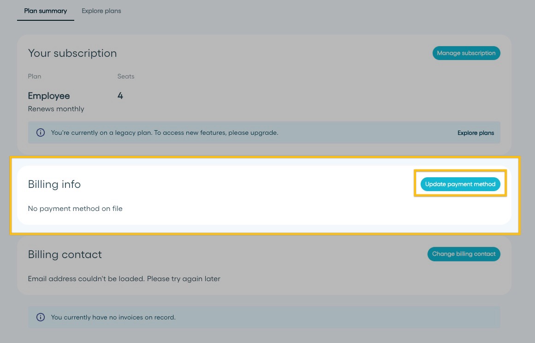
Task: Click the email address couldn't be loaded message
Action: pos(124,279)
